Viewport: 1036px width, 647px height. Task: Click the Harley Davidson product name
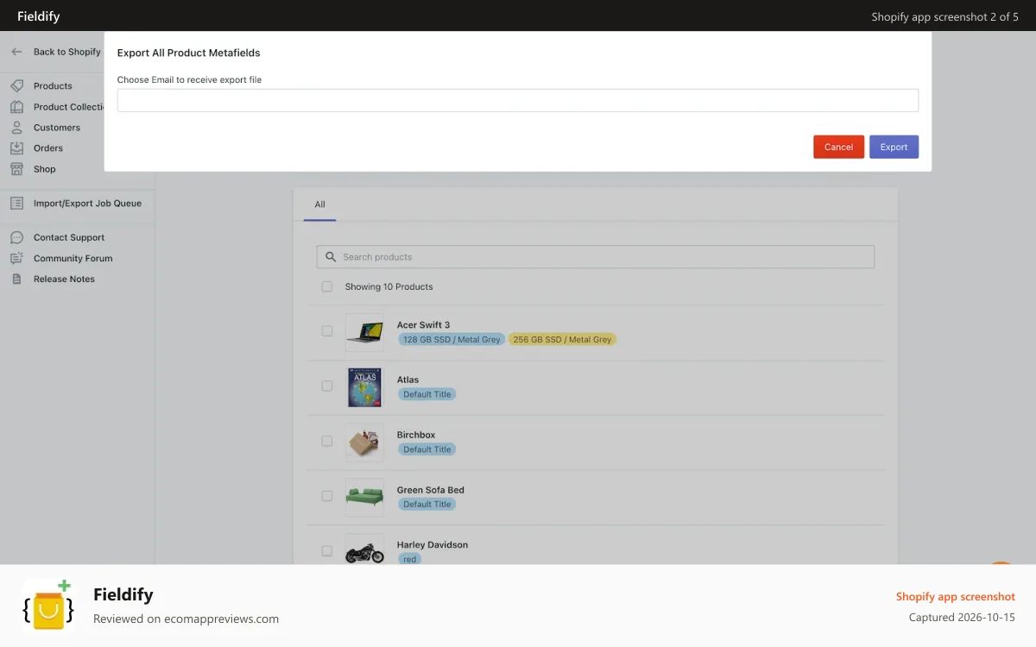pyautogui.click(x=433, y=545)
